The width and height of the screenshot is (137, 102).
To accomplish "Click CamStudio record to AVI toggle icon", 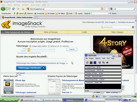I will [x=104, y=63].
